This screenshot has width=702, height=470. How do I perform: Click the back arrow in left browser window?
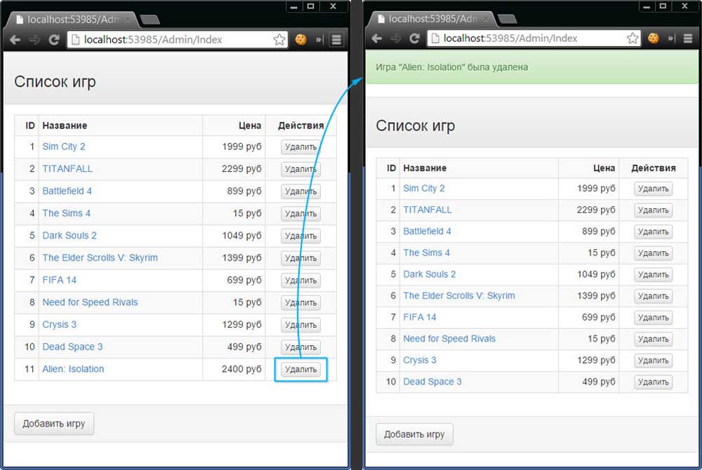(15, 40)
